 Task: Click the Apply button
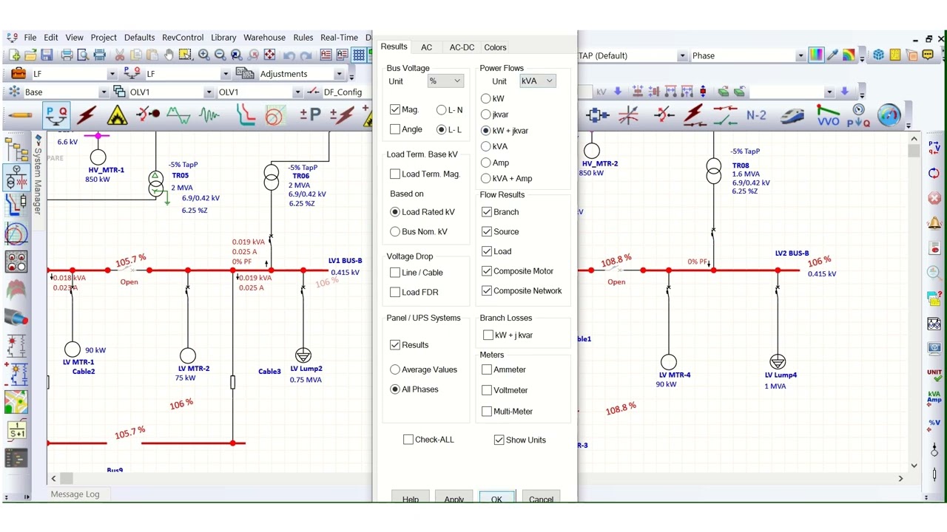(x=454, y=498)
